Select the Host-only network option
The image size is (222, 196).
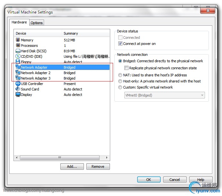click(120, 81)
